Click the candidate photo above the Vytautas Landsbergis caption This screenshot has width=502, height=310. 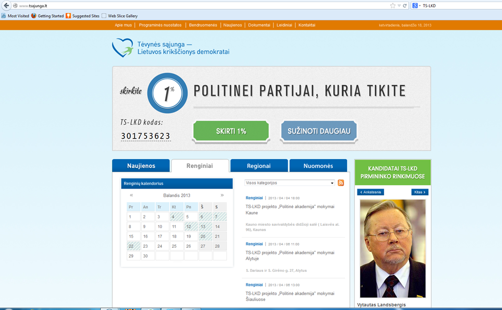click(x=393, y=248)
